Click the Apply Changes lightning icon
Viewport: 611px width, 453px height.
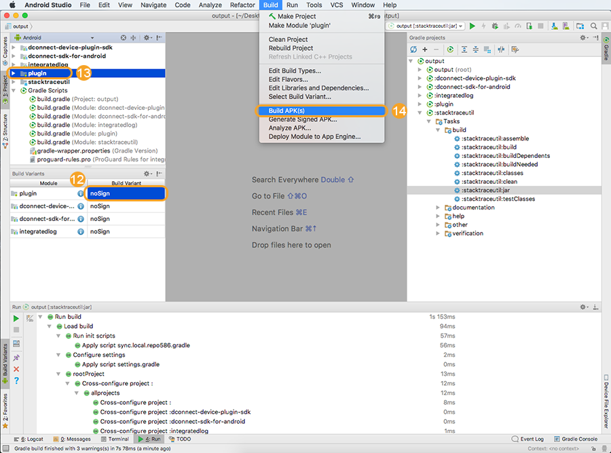[483, 26]
